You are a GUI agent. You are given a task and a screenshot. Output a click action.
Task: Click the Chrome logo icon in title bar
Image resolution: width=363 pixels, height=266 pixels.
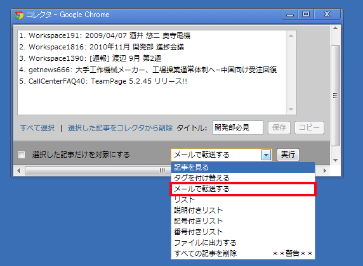click(19, 15)
